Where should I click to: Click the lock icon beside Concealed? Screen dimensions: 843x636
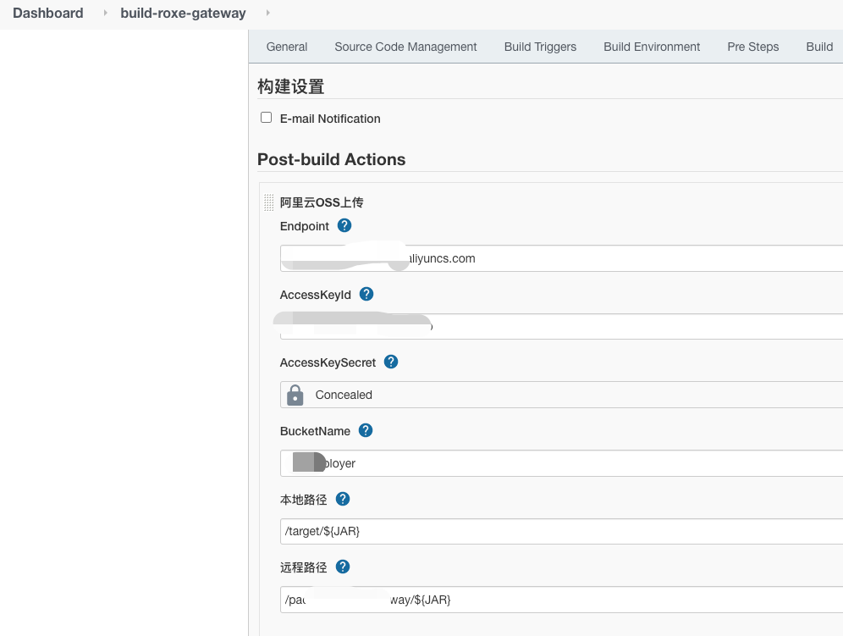coord(295,395)
